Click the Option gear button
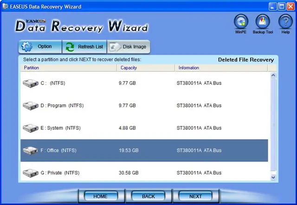 40,46
